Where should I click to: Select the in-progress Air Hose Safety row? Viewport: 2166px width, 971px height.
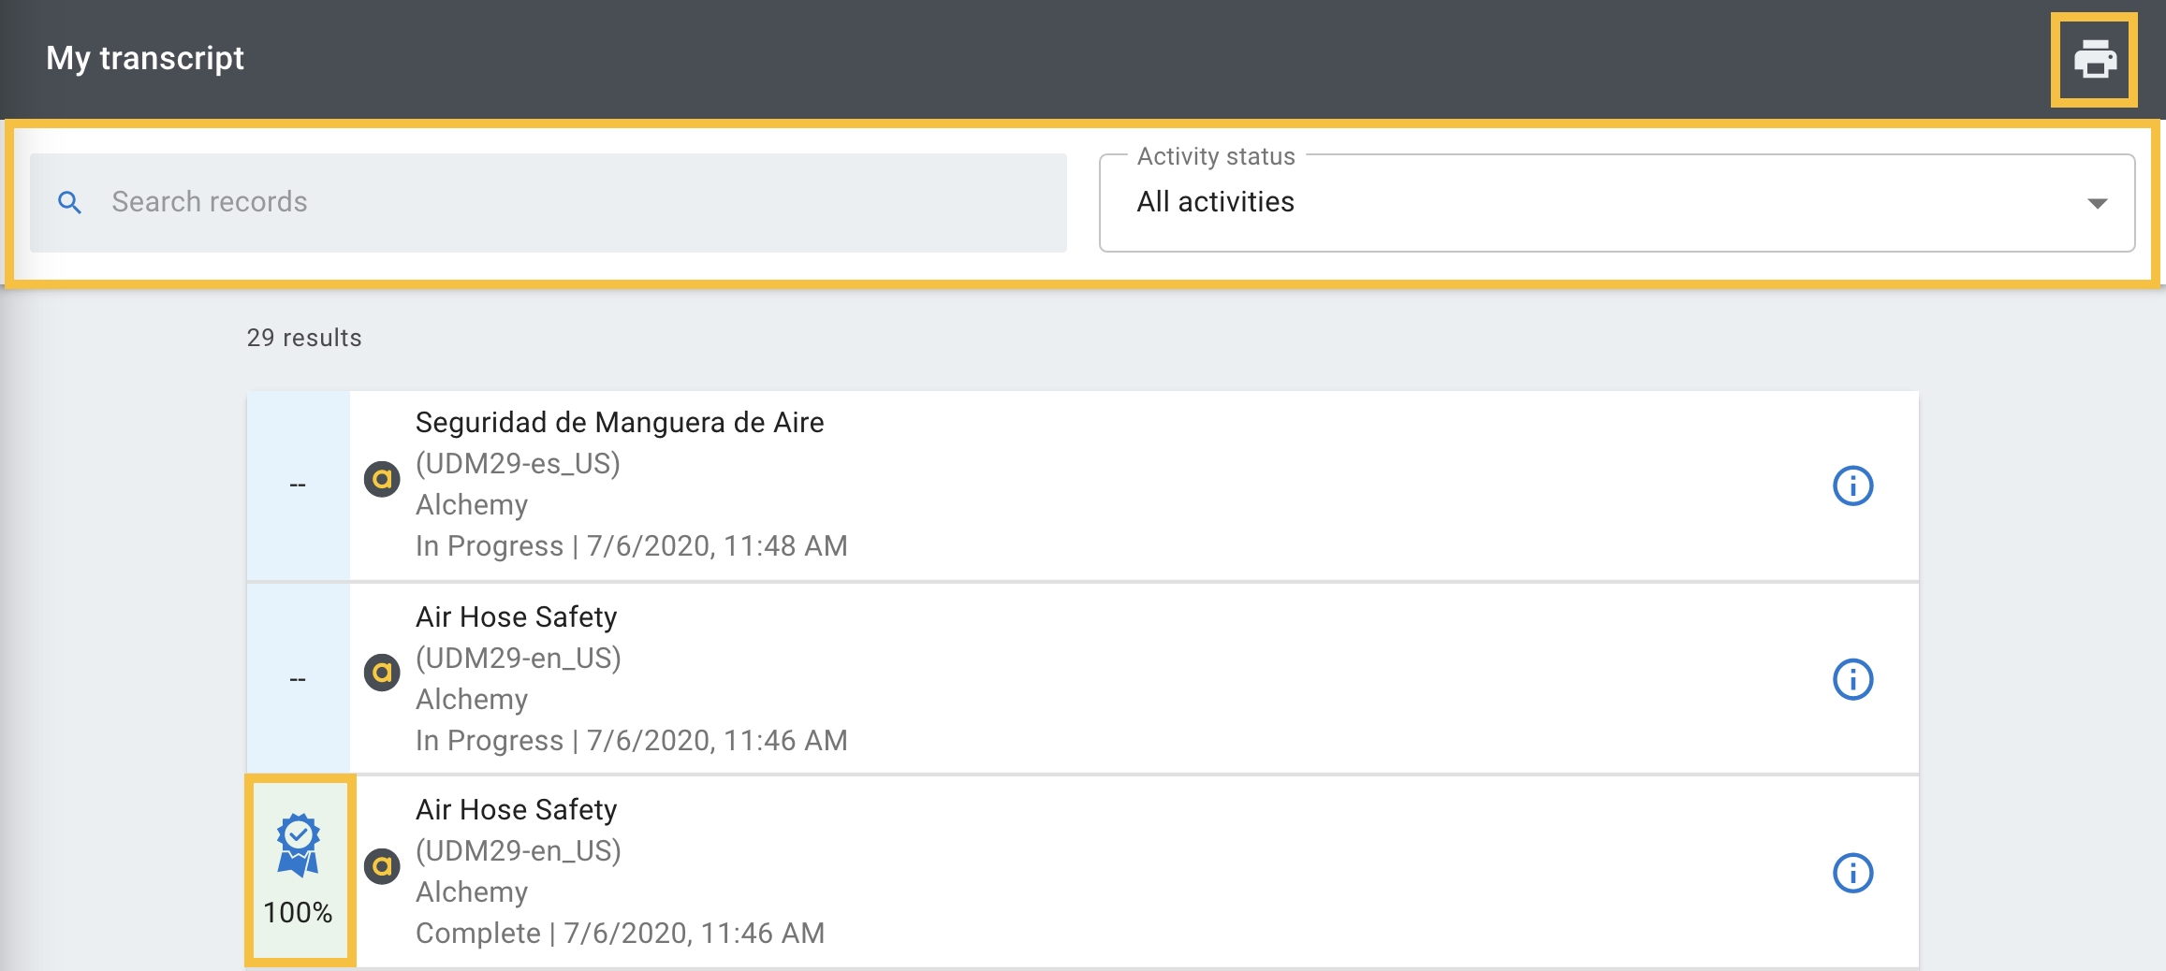point(516,616)
